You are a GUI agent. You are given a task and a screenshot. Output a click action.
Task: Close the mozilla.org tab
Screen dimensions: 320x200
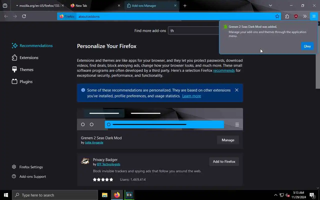point(63,5)
